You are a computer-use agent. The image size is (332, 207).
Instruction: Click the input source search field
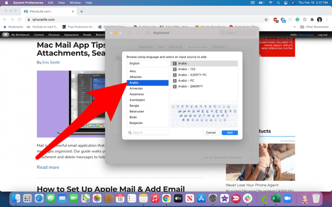[x=148, y=133]
